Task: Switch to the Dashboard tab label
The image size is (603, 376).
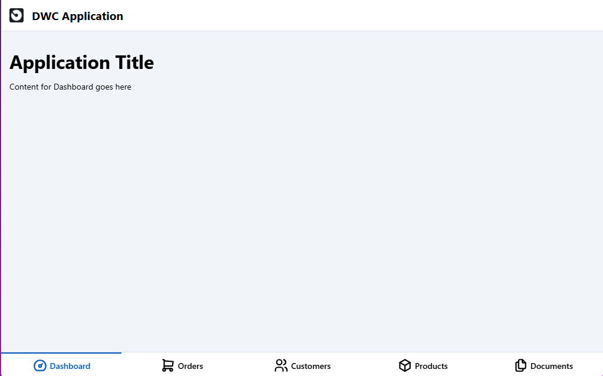Action: pos(70,366)
